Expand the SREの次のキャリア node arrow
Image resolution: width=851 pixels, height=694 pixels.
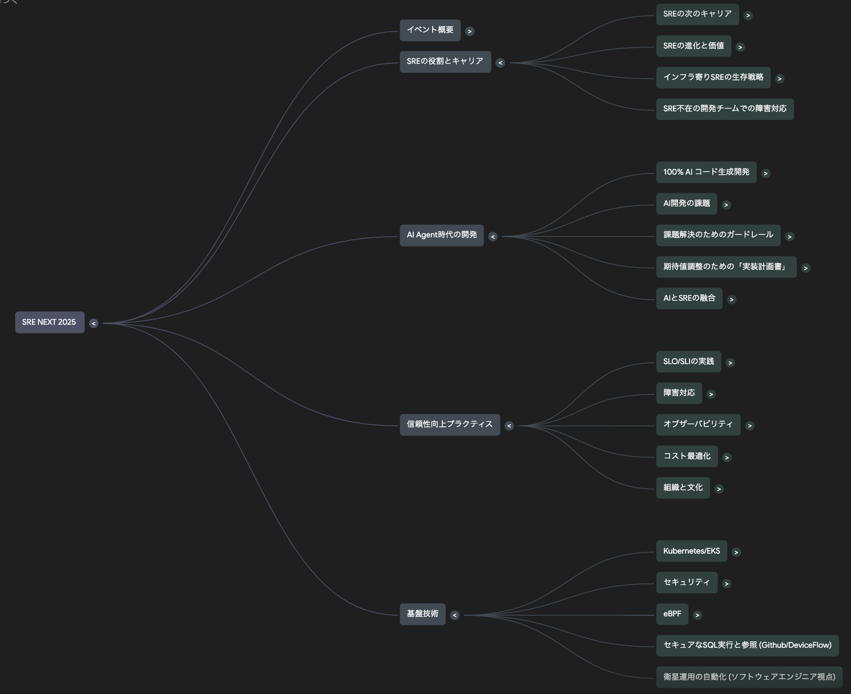(748, 15)
